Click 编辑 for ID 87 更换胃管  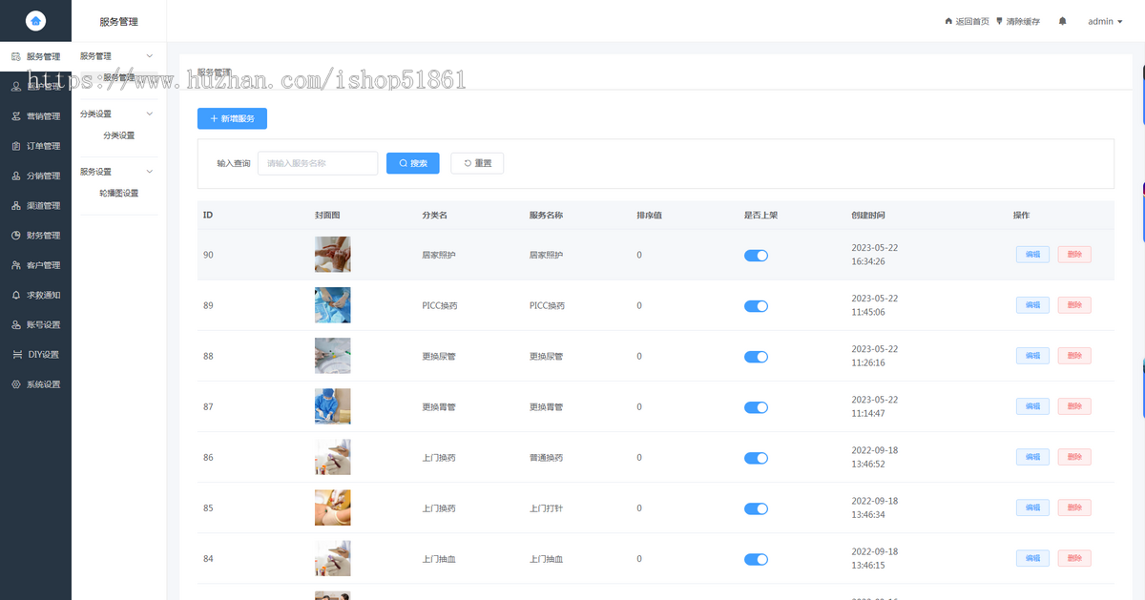(x=1032, y=406)
